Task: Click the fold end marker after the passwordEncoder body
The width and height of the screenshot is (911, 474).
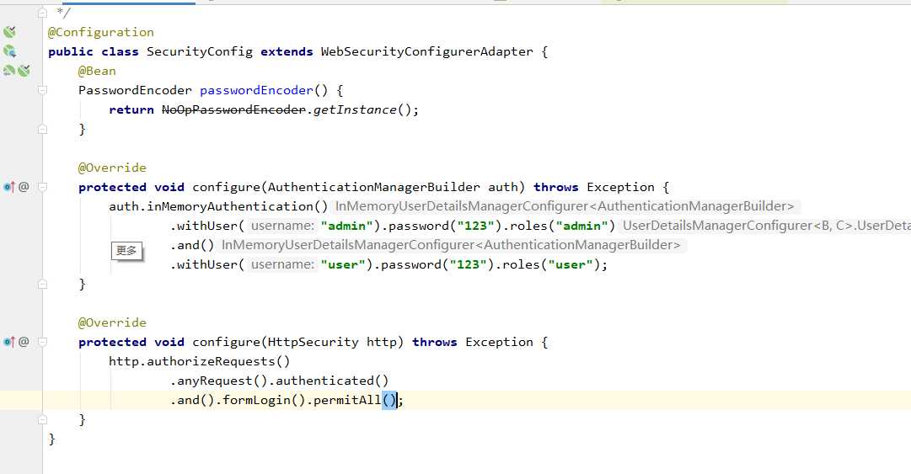Action: click(42, 129)
